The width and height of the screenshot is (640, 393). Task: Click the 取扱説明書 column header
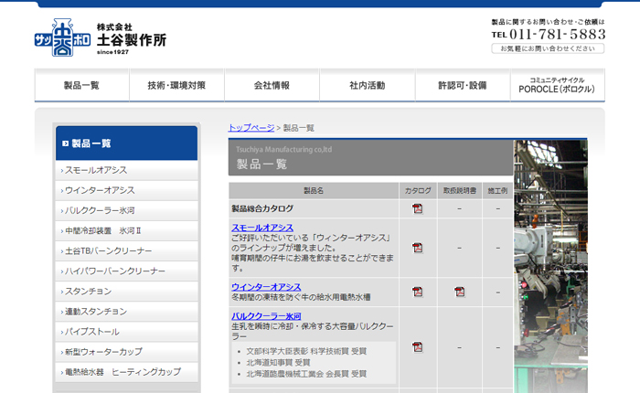pyautogui.click(x=460, y=191)
